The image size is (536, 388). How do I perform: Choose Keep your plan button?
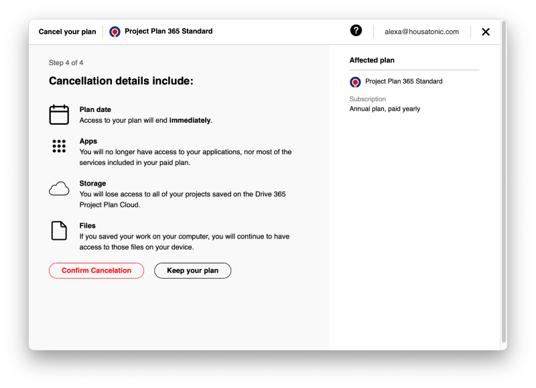[x=192, y=271]
